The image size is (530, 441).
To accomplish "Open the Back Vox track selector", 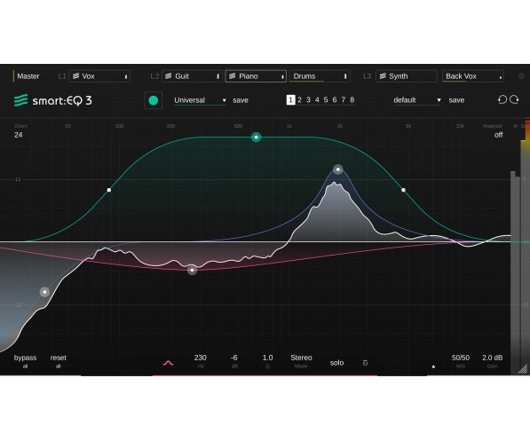I will point(473,76).
